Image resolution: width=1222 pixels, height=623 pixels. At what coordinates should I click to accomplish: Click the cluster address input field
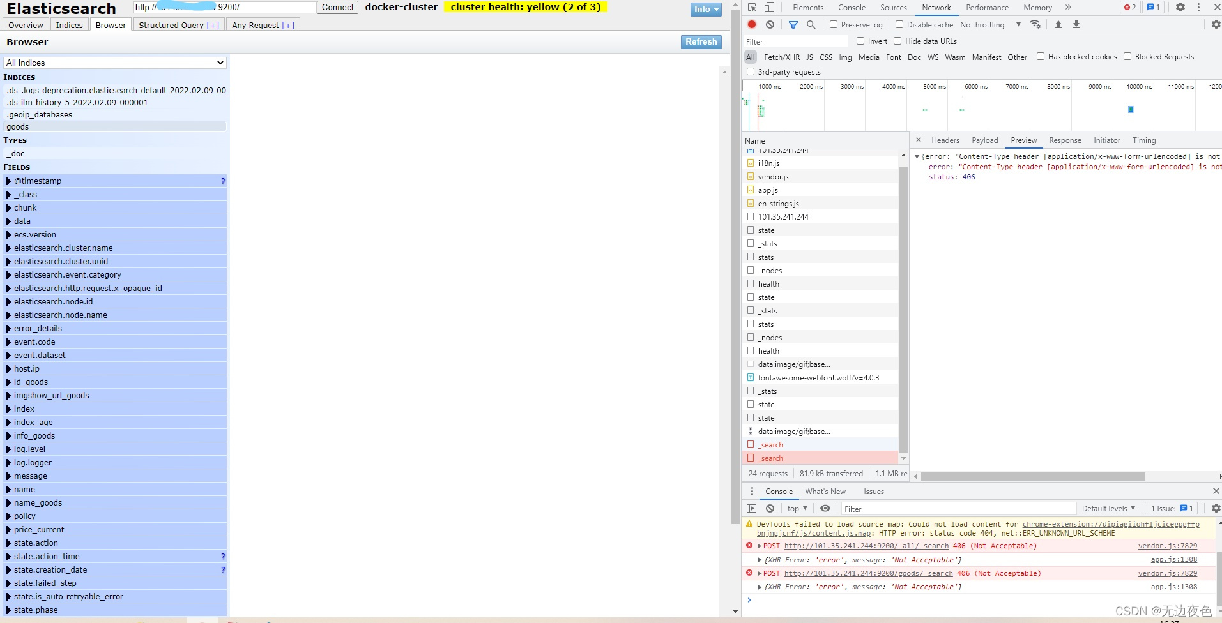click(x=225, y=7)
